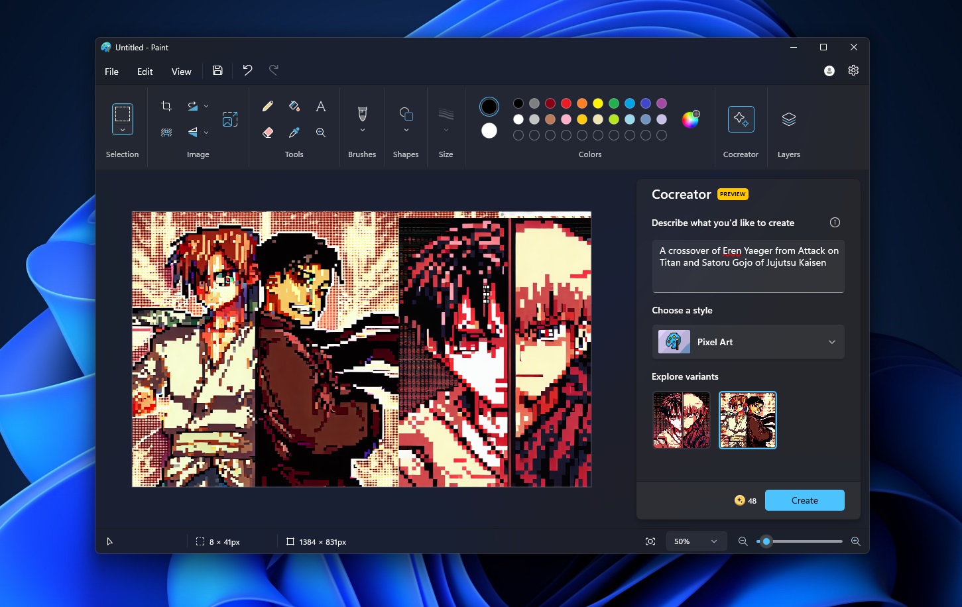Viewport: 962px width, 607px height.
Task: Select the primary black color circle
Action: click(489, 106)
